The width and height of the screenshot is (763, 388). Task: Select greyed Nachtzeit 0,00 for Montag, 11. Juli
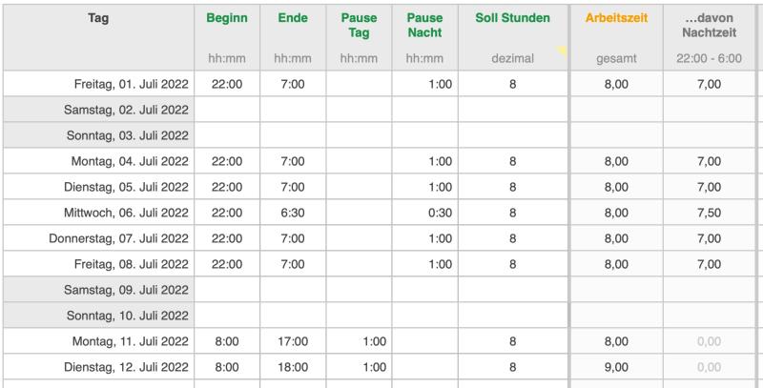[x=708, y=340]
